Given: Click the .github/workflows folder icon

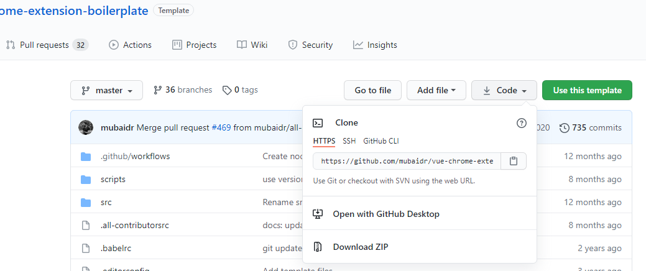Looking at the screenshot, I should click(x=86, y=157).
